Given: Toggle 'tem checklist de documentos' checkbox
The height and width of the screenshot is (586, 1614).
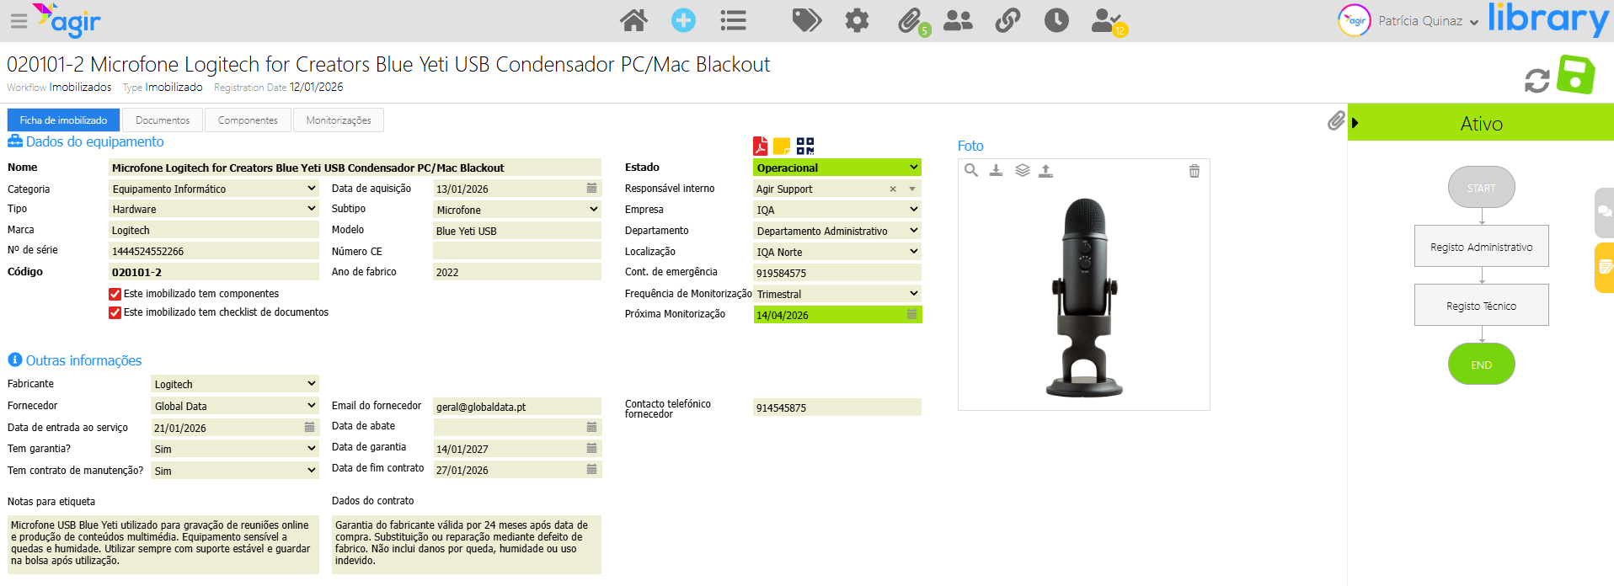Looking at the screenshot, I should 115,312.
